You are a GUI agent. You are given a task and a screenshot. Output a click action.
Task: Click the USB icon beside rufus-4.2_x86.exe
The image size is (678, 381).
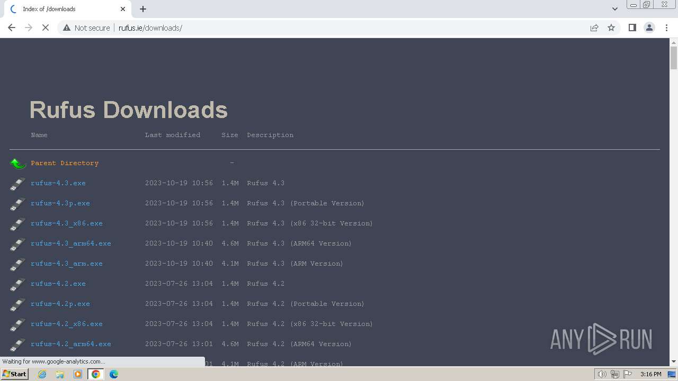point(17,324)
